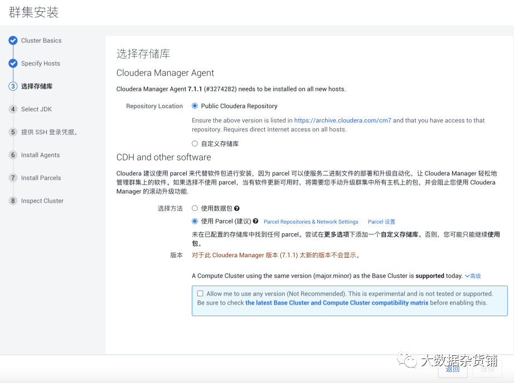Click the CDH and other software heading
The width and height of the screenshot is (514, 383).
click(x=163, y=158)
